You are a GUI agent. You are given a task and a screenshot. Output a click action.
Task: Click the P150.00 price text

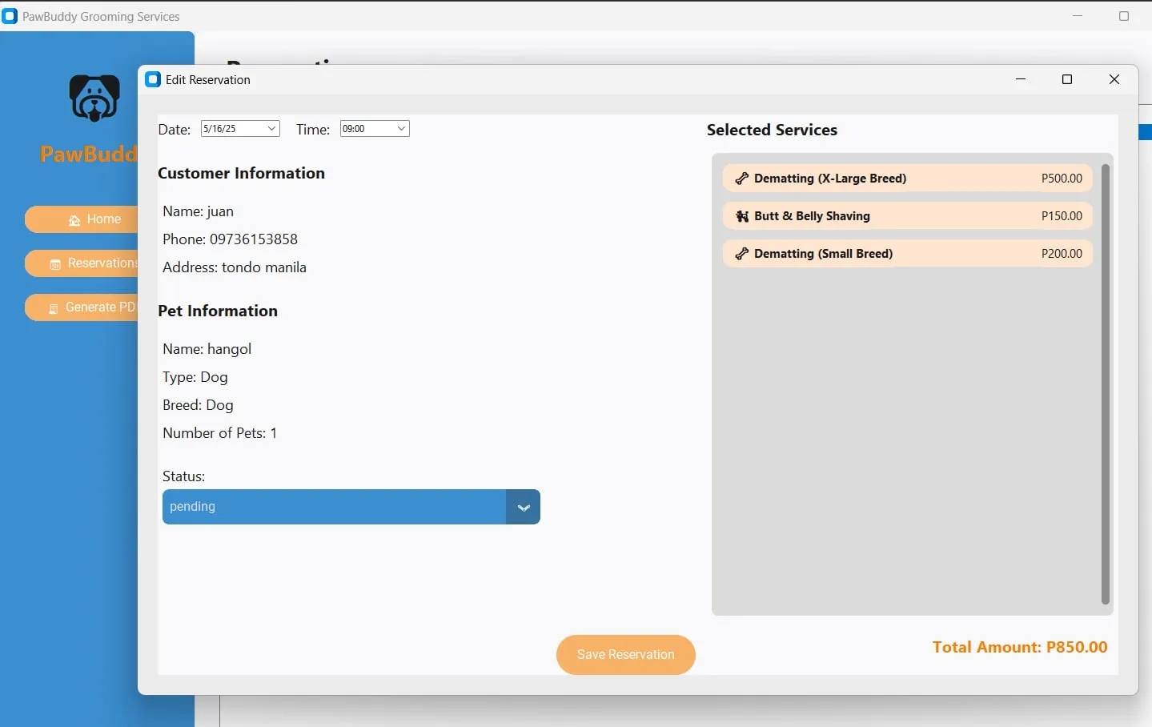tap(1062, 216)
